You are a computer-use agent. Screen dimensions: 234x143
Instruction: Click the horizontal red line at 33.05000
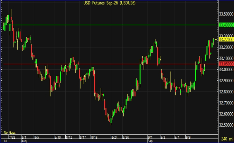coord(110,64)
